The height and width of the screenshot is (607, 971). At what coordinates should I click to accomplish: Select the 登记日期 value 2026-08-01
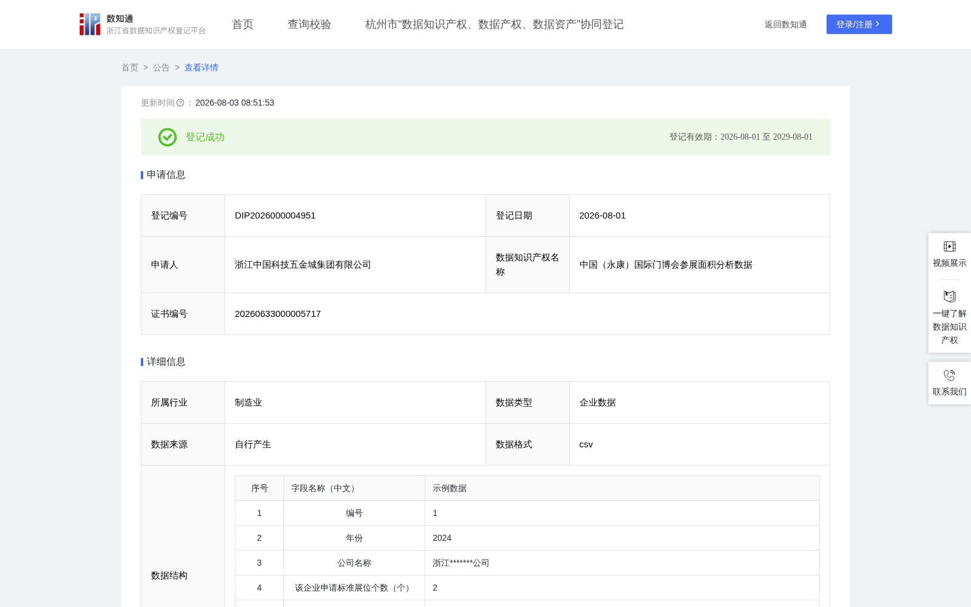(x=603, y=215)
